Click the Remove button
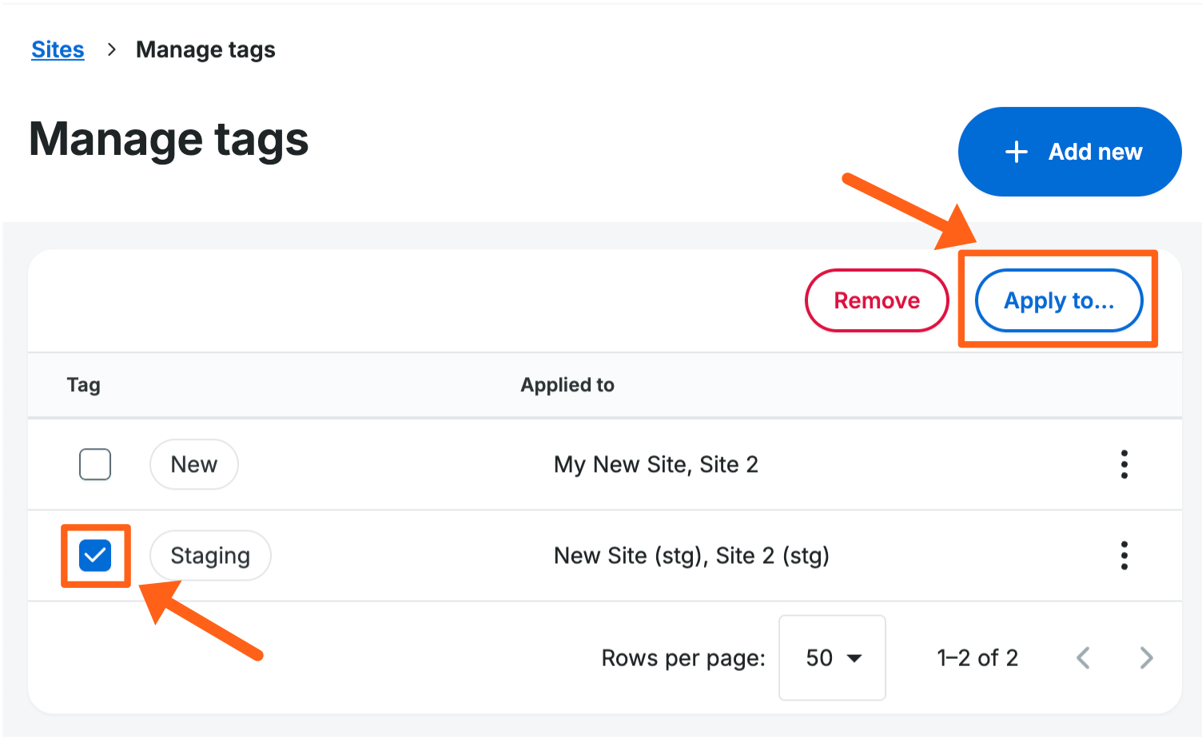Screen dimensions: 1202x738 (877, 300)
